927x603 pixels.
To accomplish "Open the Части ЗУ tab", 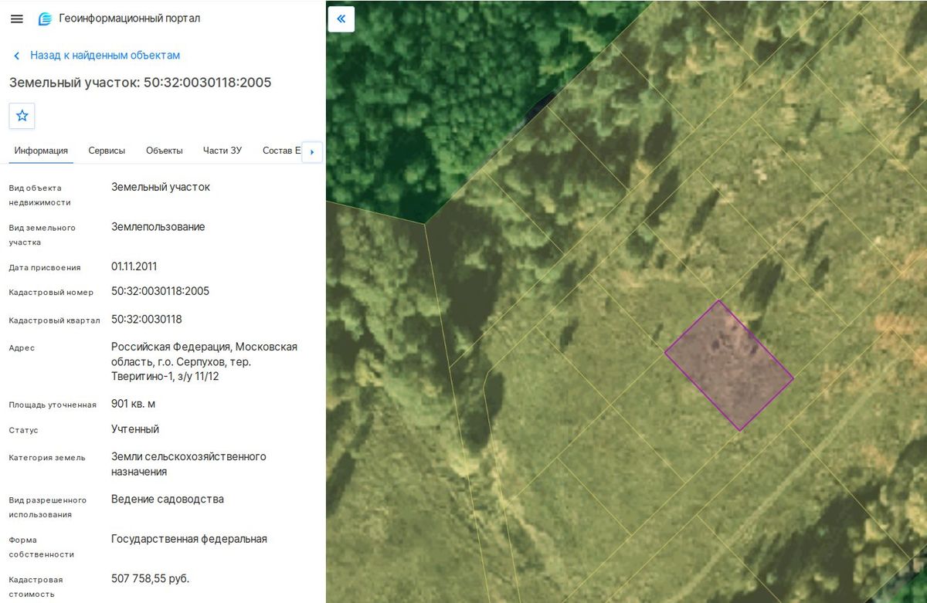I will pos(222,151).
